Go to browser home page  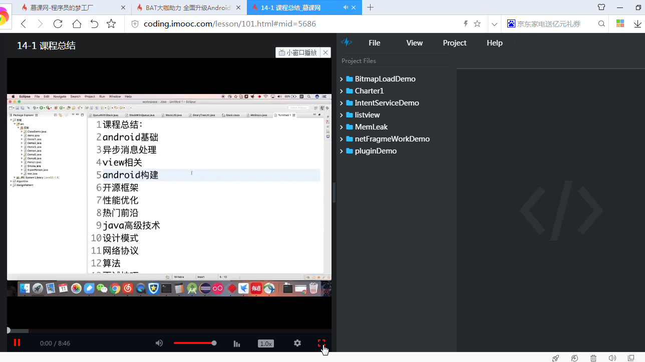point(76,24)
